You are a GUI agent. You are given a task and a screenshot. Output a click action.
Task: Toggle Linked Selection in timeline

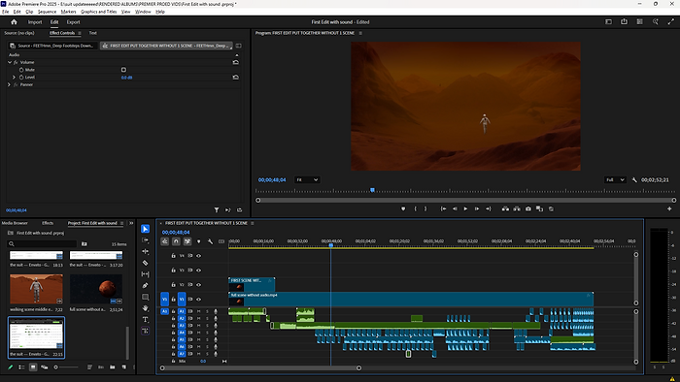click(x=187, y=241)
